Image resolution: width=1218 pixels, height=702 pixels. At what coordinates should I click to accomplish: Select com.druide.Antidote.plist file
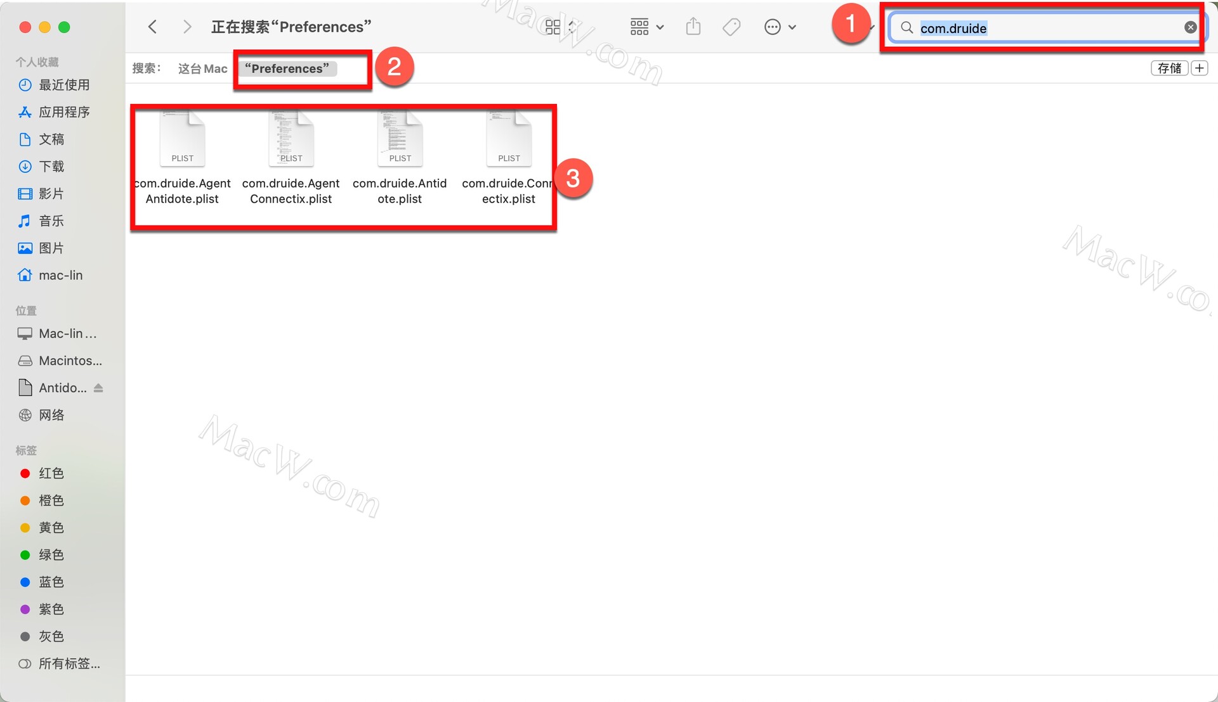400,158
